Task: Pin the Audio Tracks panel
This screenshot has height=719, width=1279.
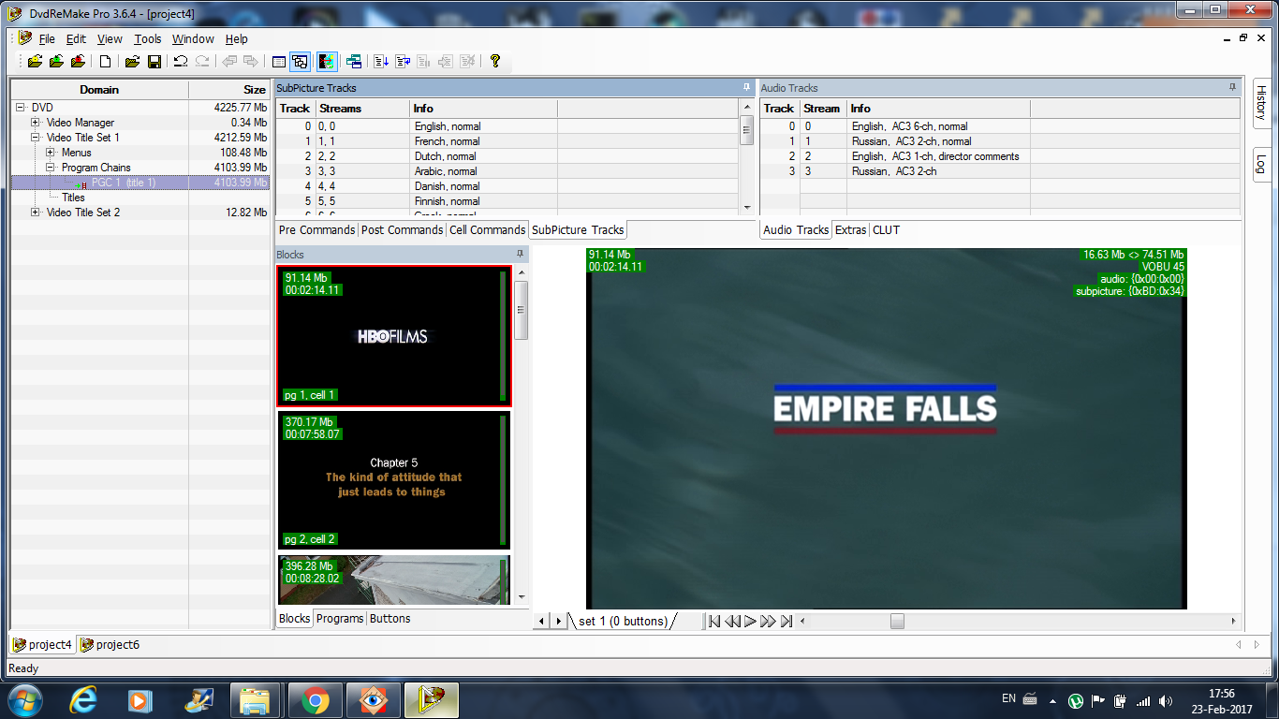Action: (1232, 87)
